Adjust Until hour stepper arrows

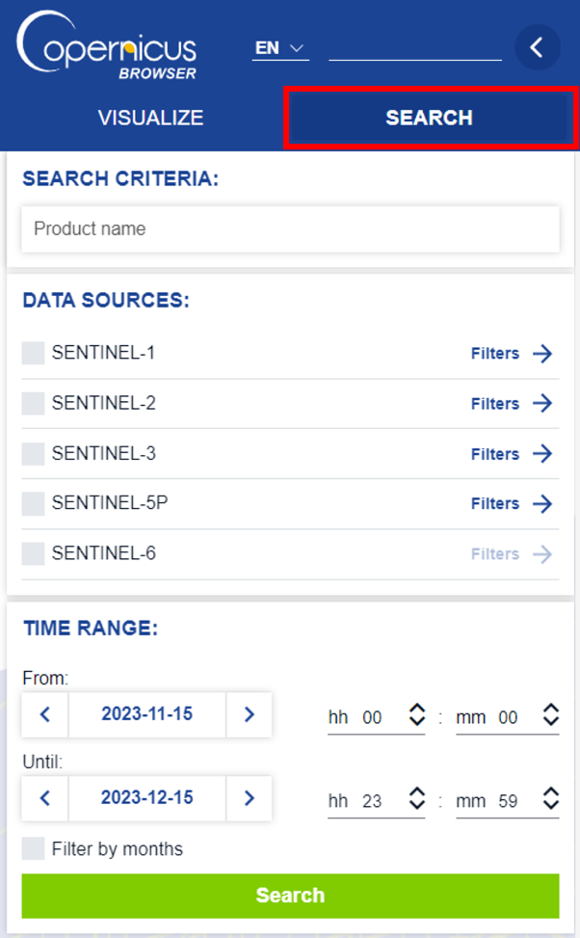coord(417,798)
